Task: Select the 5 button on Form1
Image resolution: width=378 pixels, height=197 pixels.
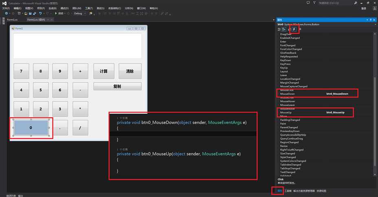Action: [x=41, y=90]
